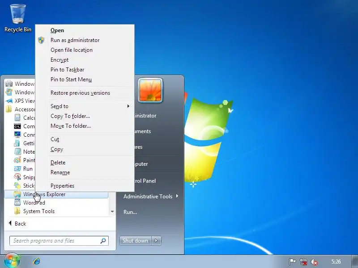The image size is (358, 268).
Task: Choose Pin to Start Menu
Action: [71, 80]
